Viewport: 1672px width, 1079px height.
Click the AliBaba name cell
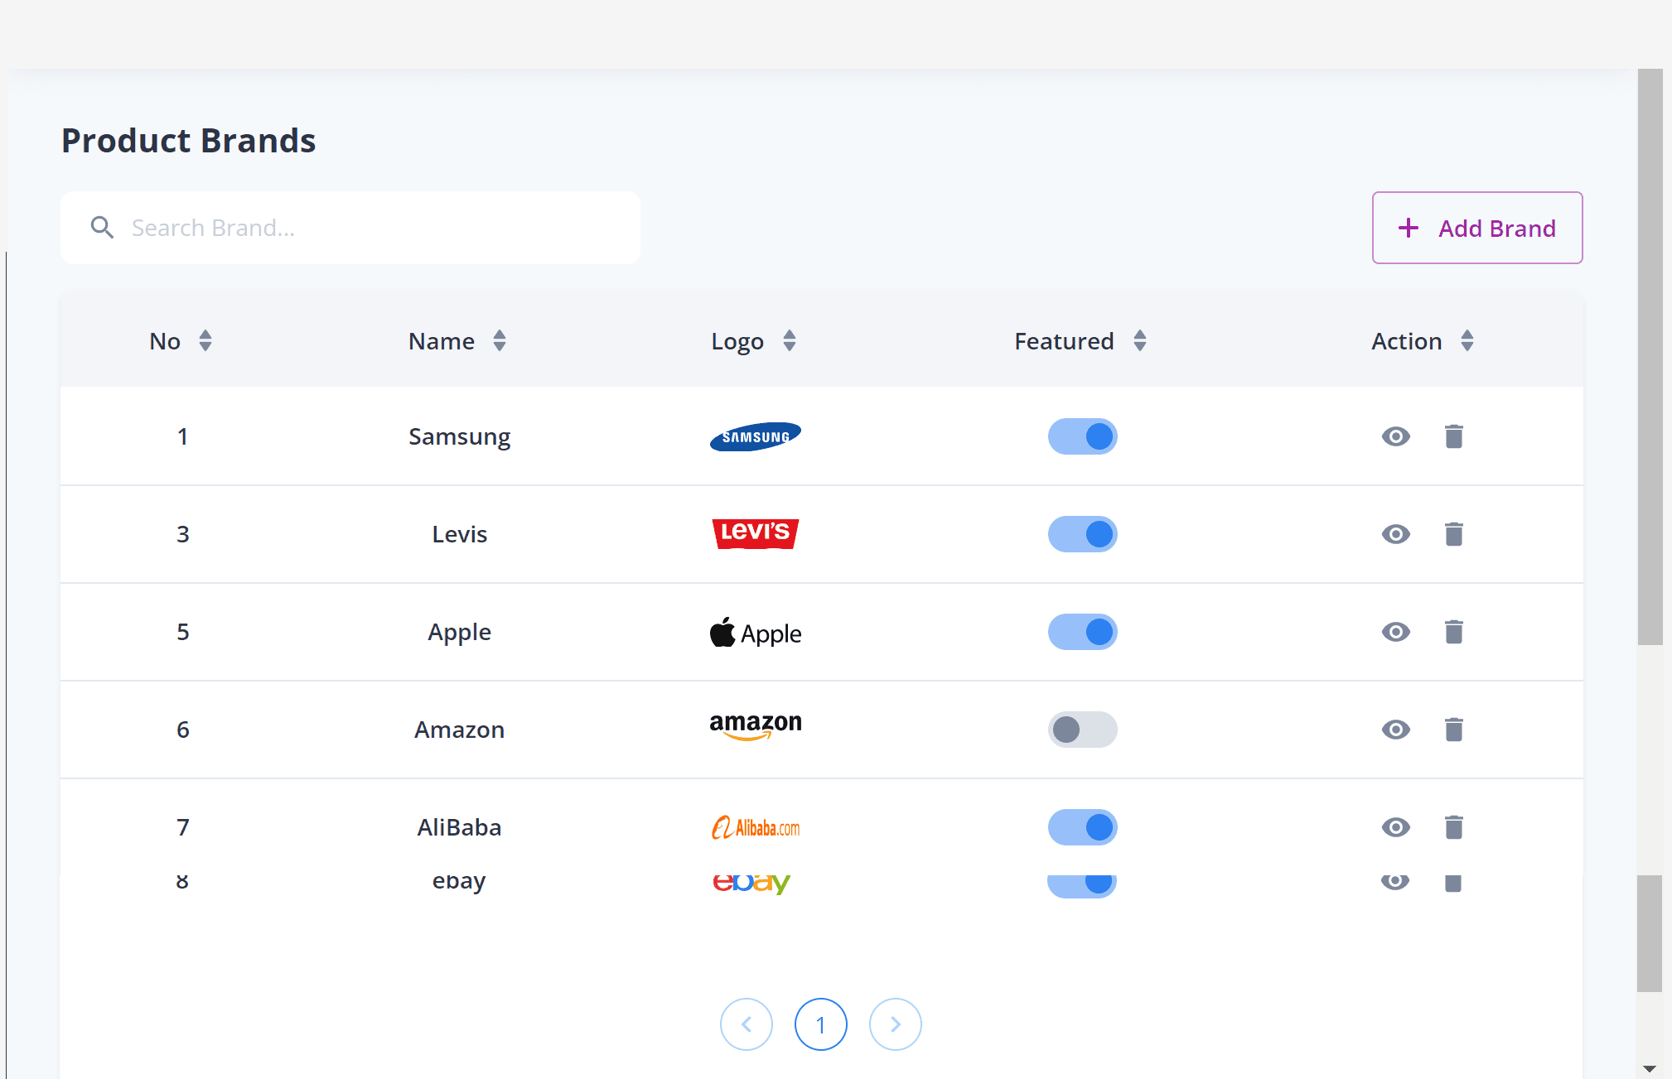tap(460, 827)
